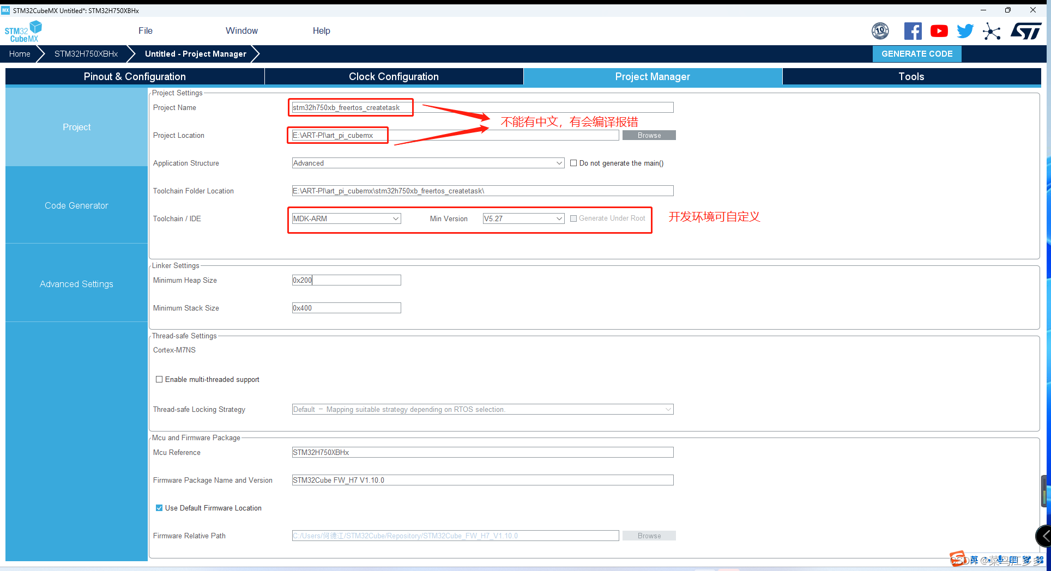The width and height of the screenshot is (1051, 571).
Task: Open the Window menu
Action: (x=241, y=31)
